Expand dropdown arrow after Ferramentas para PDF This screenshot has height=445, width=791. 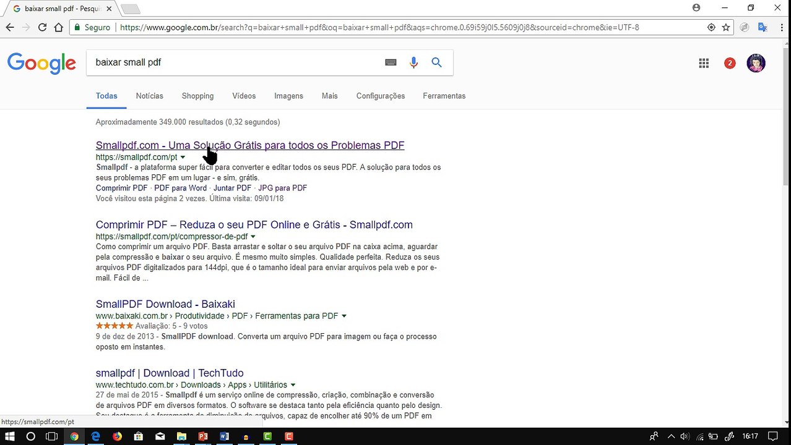click(x=344, y=316)
